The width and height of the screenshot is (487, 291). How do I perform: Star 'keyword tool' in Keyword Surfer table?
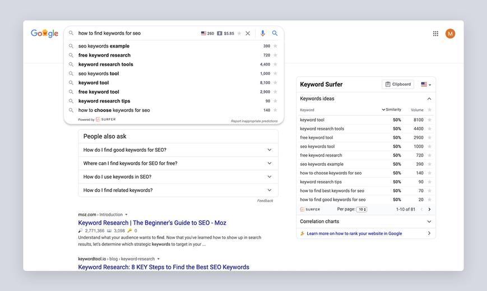pyautogui.click(x=429, y=120)
